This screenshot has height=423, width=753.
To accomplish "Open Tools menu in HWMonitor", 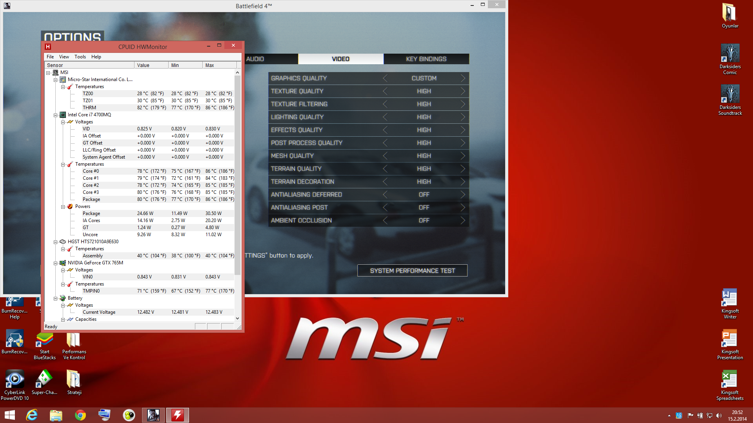I will click(80, 57).
